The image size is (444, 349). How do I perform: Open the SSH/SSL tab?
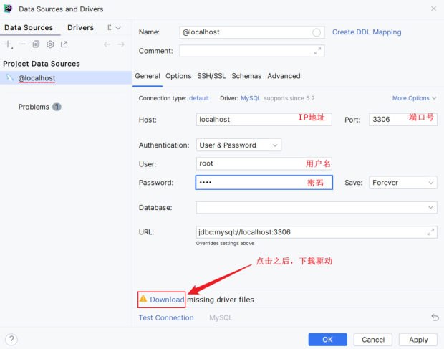(211, 76)
